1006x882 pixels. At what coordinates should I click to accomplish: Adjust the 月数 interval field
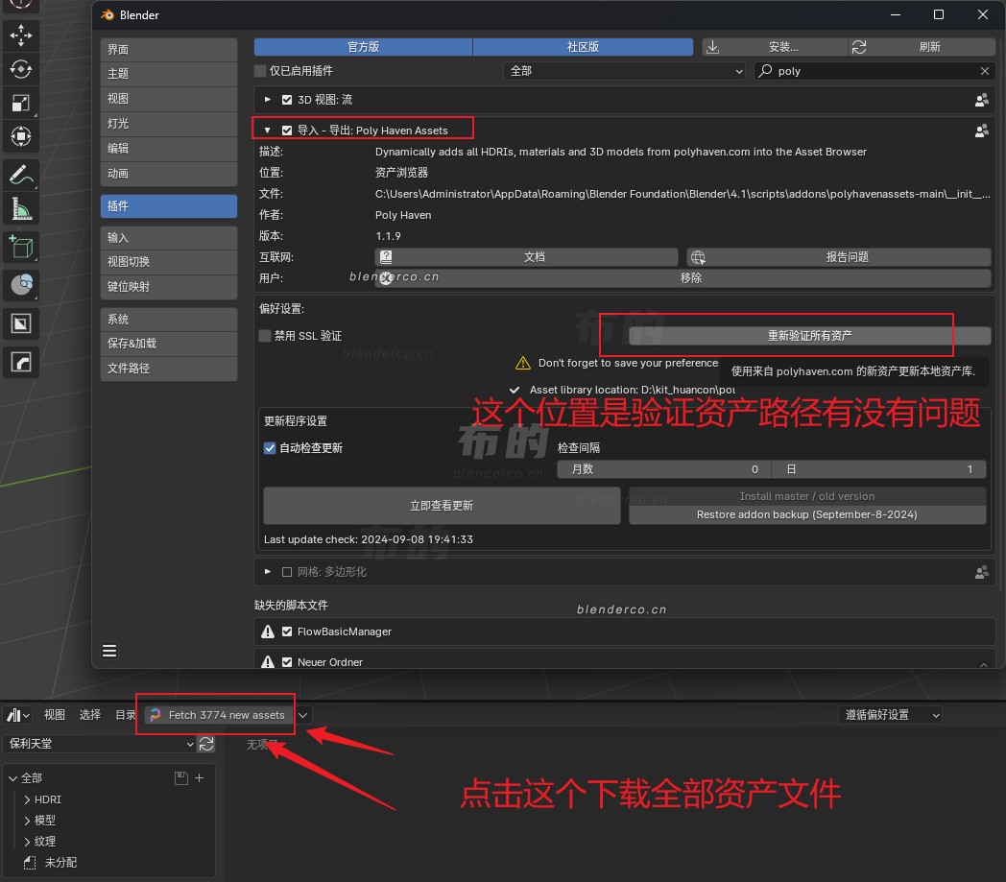663,469
